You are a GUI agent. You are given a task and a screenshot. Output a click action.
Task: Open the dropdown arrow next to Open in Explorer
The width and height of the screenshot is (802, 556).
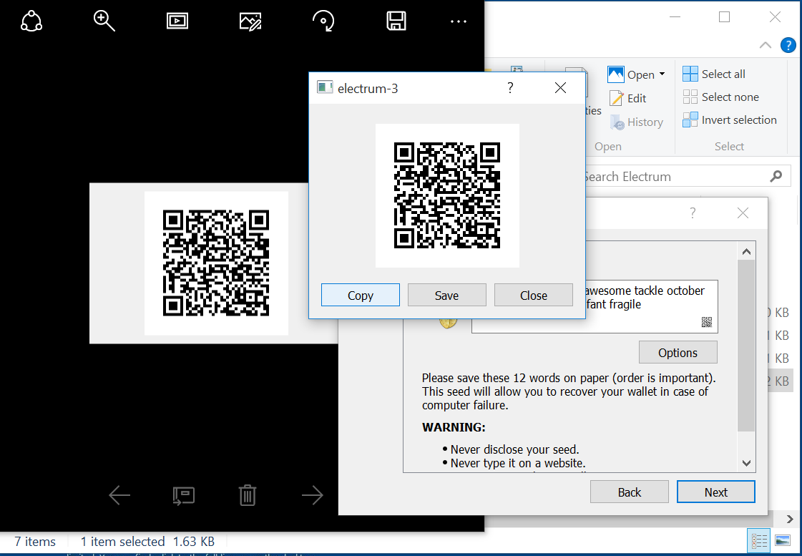pos(662,74)
